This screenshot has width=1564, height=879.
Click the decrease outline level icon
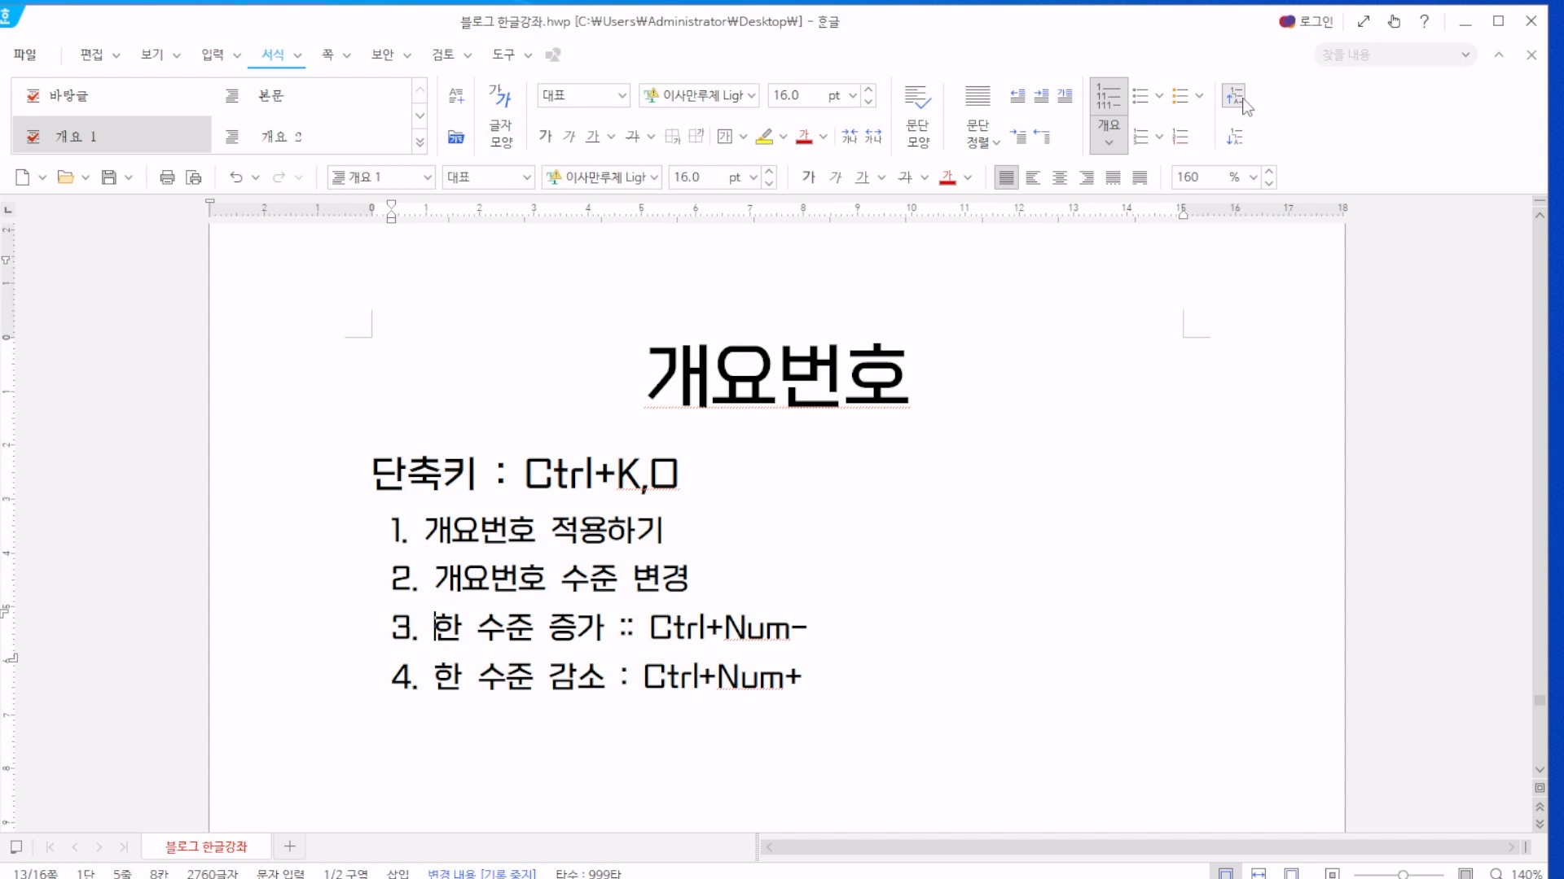point(1235,137)
